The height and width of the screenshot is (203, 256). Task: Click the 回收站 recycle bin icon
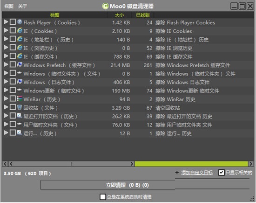tap(20, 107)
